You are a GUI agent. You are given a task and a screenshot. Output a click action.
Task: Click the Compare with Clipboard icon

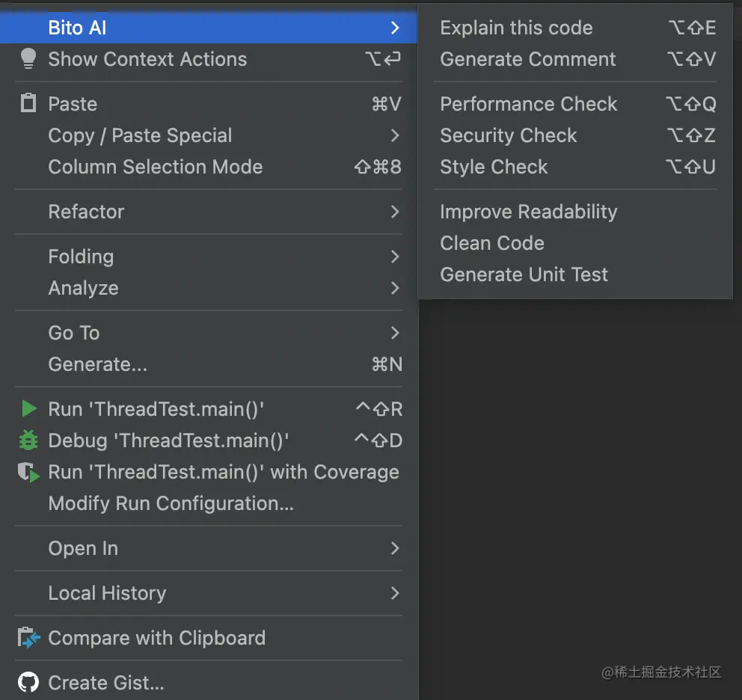(28, 638)
